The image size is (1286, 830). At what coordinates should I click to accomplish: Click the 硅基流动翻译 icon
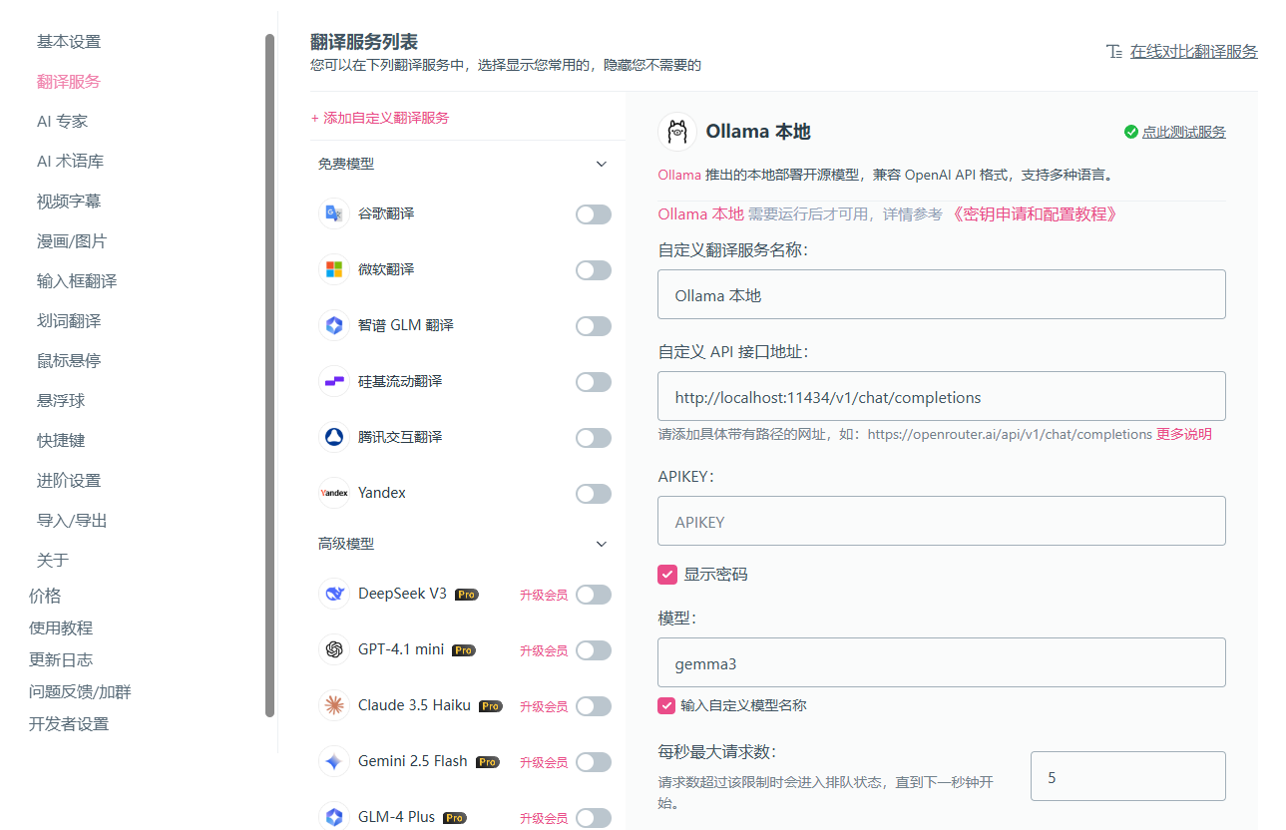[x=334, y=380]
